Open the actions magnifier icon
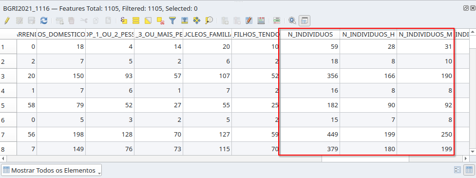The image size is (476, 178). coord(292,20)
